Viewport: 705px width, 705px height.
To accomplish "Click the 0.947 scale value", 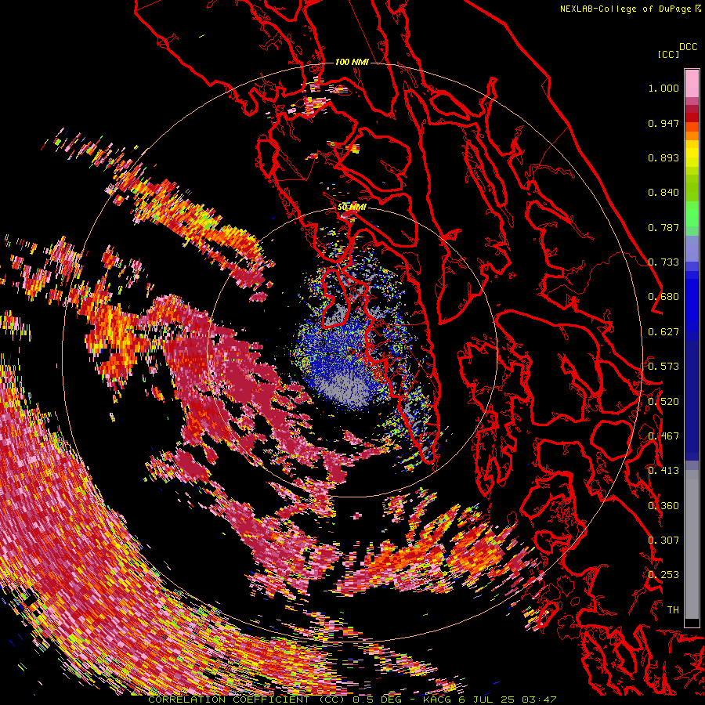I will click(x=663, y=123).
